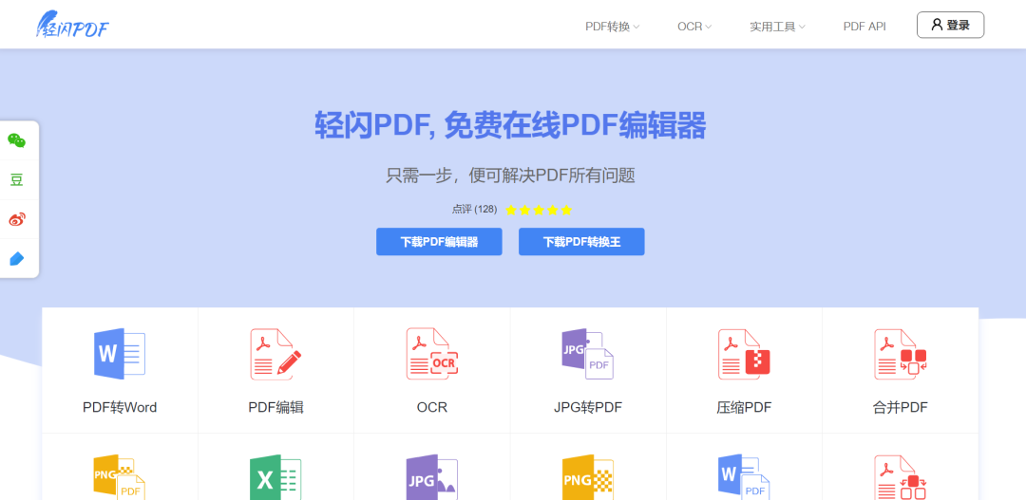Select the PNG to PDF icon, second row

point(120,477)
